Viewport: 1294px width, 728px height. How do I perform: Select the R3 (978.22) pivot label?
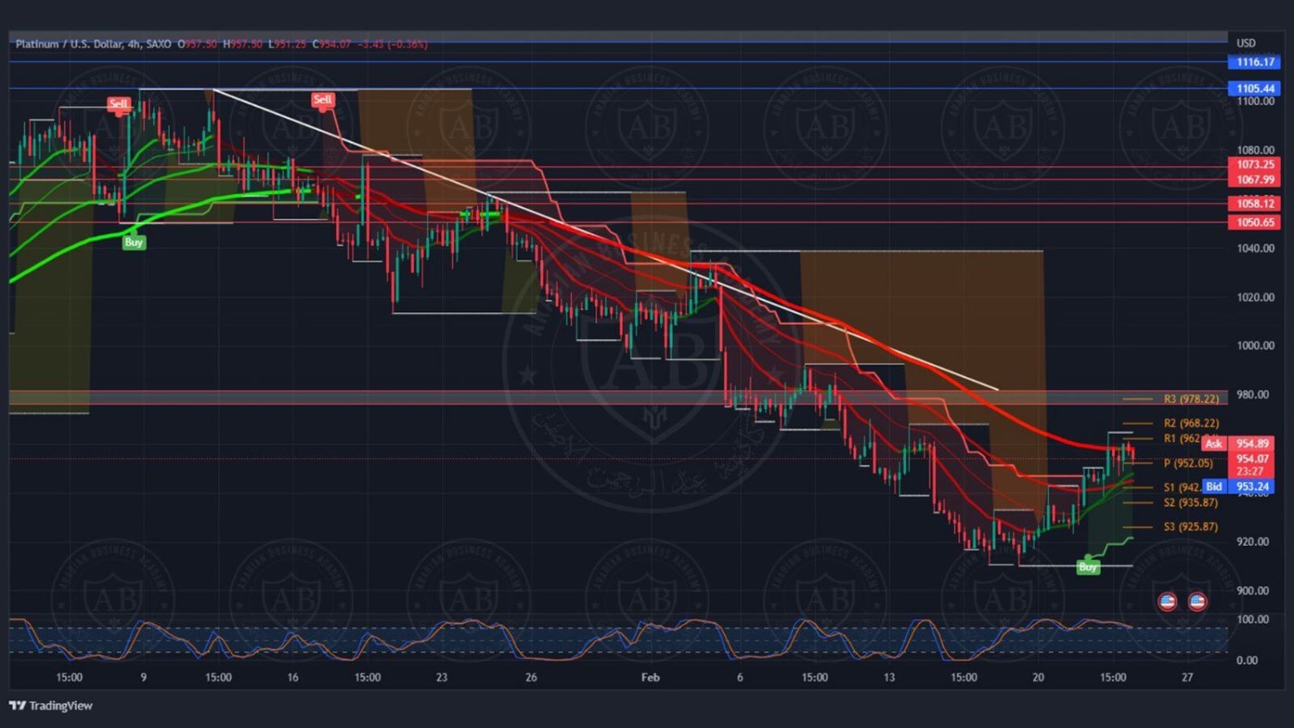tap(1190, 399)
